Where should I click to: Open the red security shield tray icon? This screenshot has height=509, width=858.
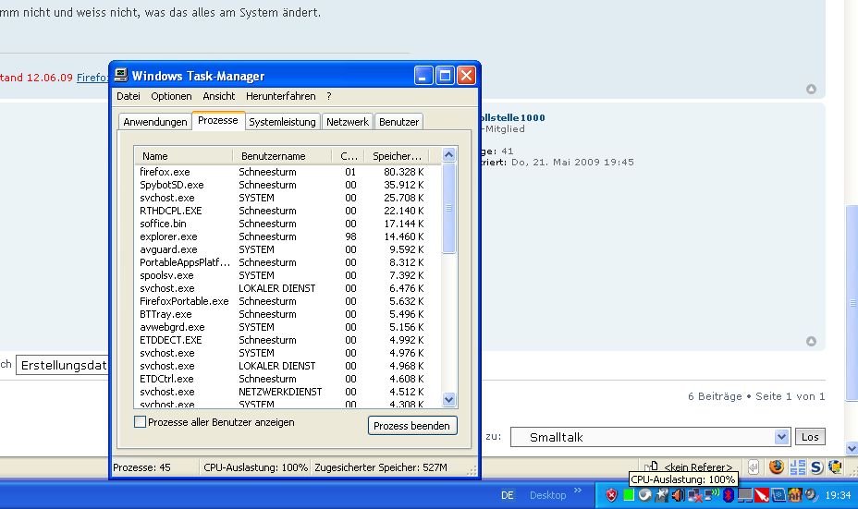611,495
